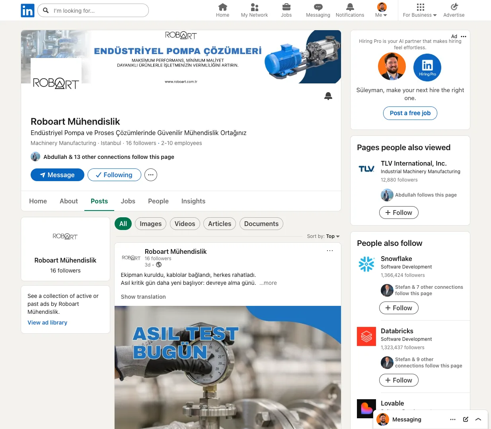The image size is (491, 429).
Task: Open the company Jobs tab
Action: 128,201
